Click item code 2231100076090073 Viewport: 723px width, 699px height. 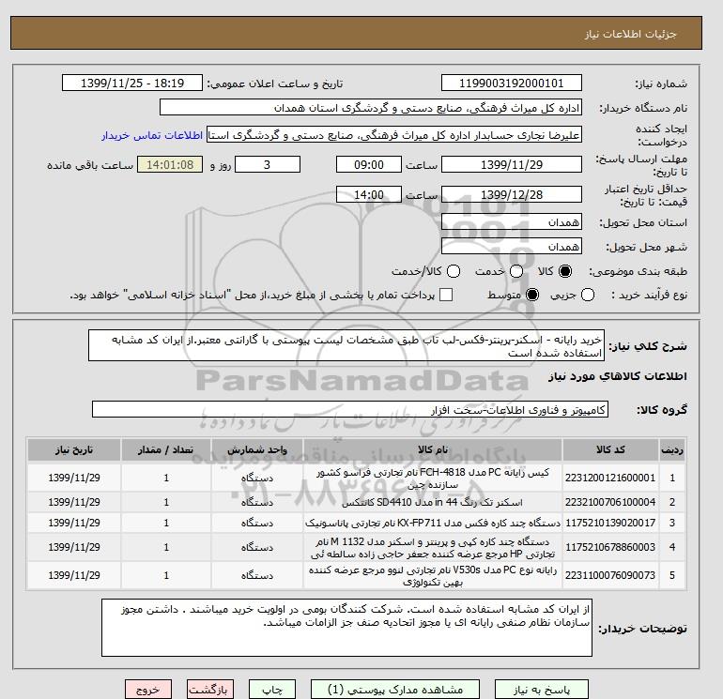click(610, 575)
